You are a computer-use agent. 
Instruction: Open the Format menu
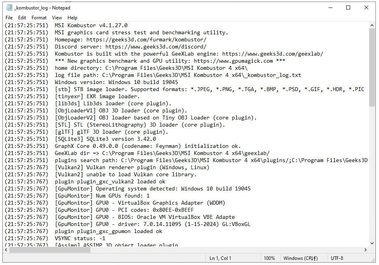(x=39, y=18)
